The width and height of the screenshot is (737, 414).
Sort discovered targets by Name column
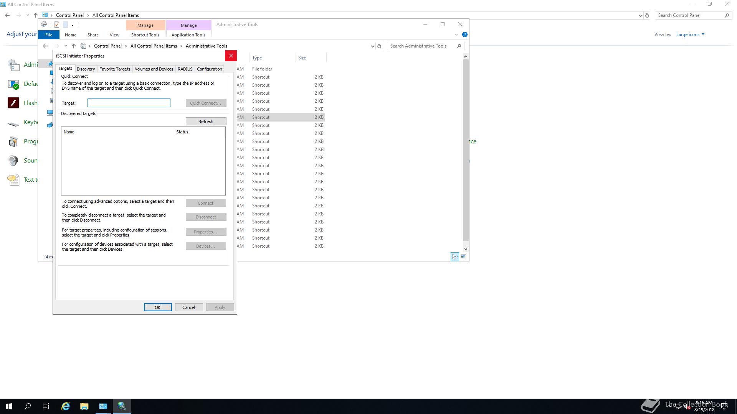pyautogui.click(x=117, y=132)
